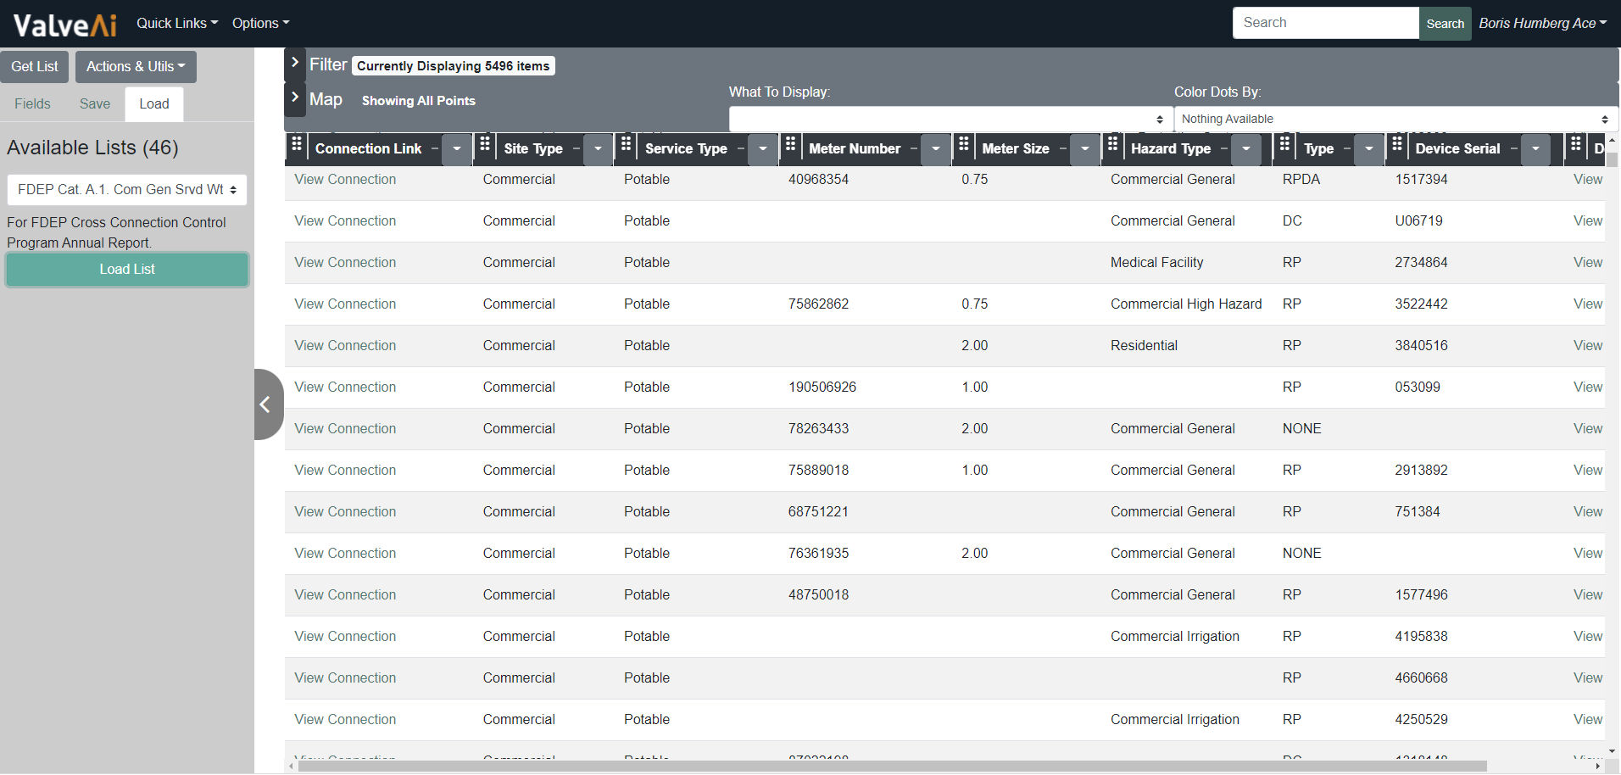Select the Load tab
The width and height of the screenshot is (1621, 775).
tap(154, 103)
